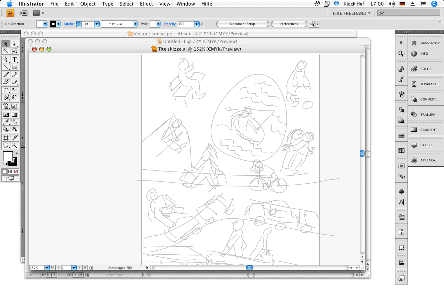Open the Object menu
The image size is (444, 299).
88,4
